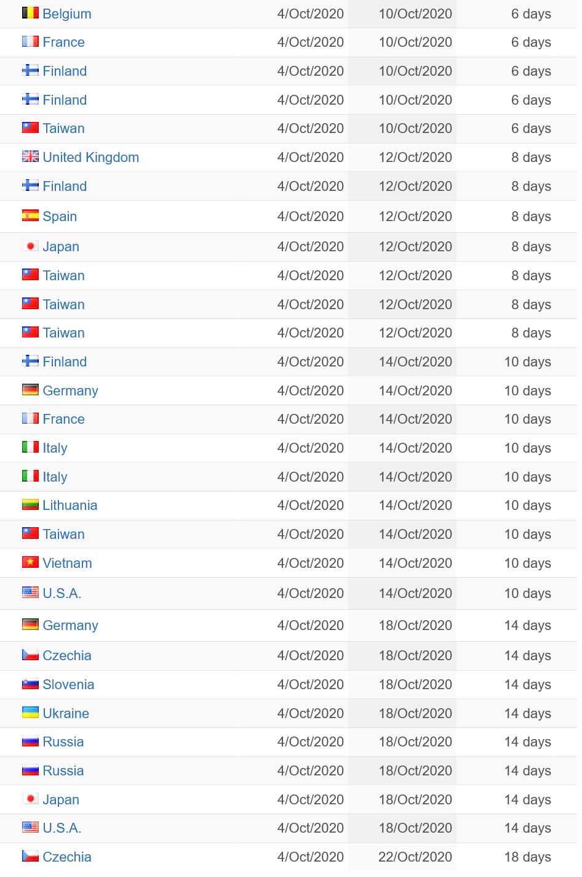Open the United Kingdom link

[x=91, y=157]
